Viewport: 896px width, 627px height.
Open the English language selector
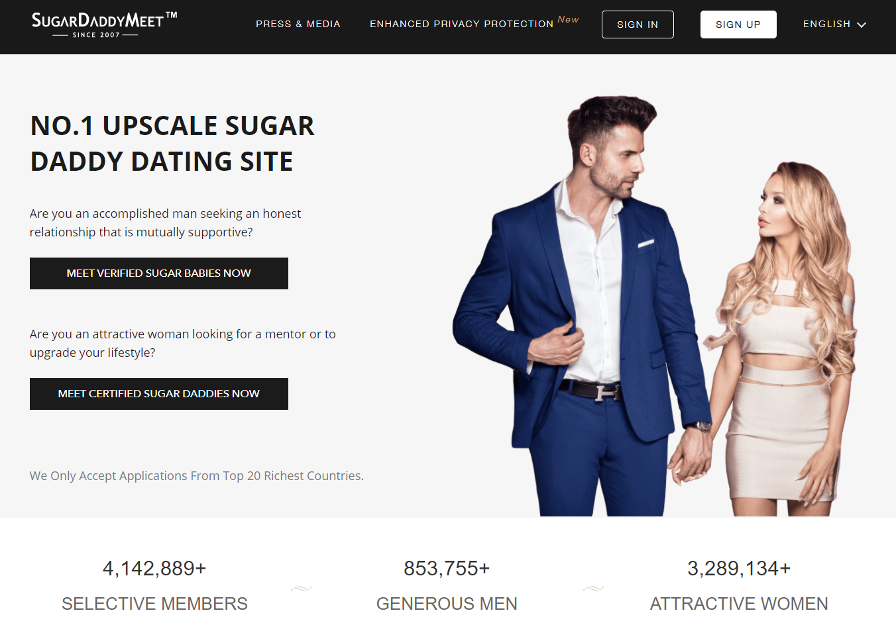click(x=834, y=24)
